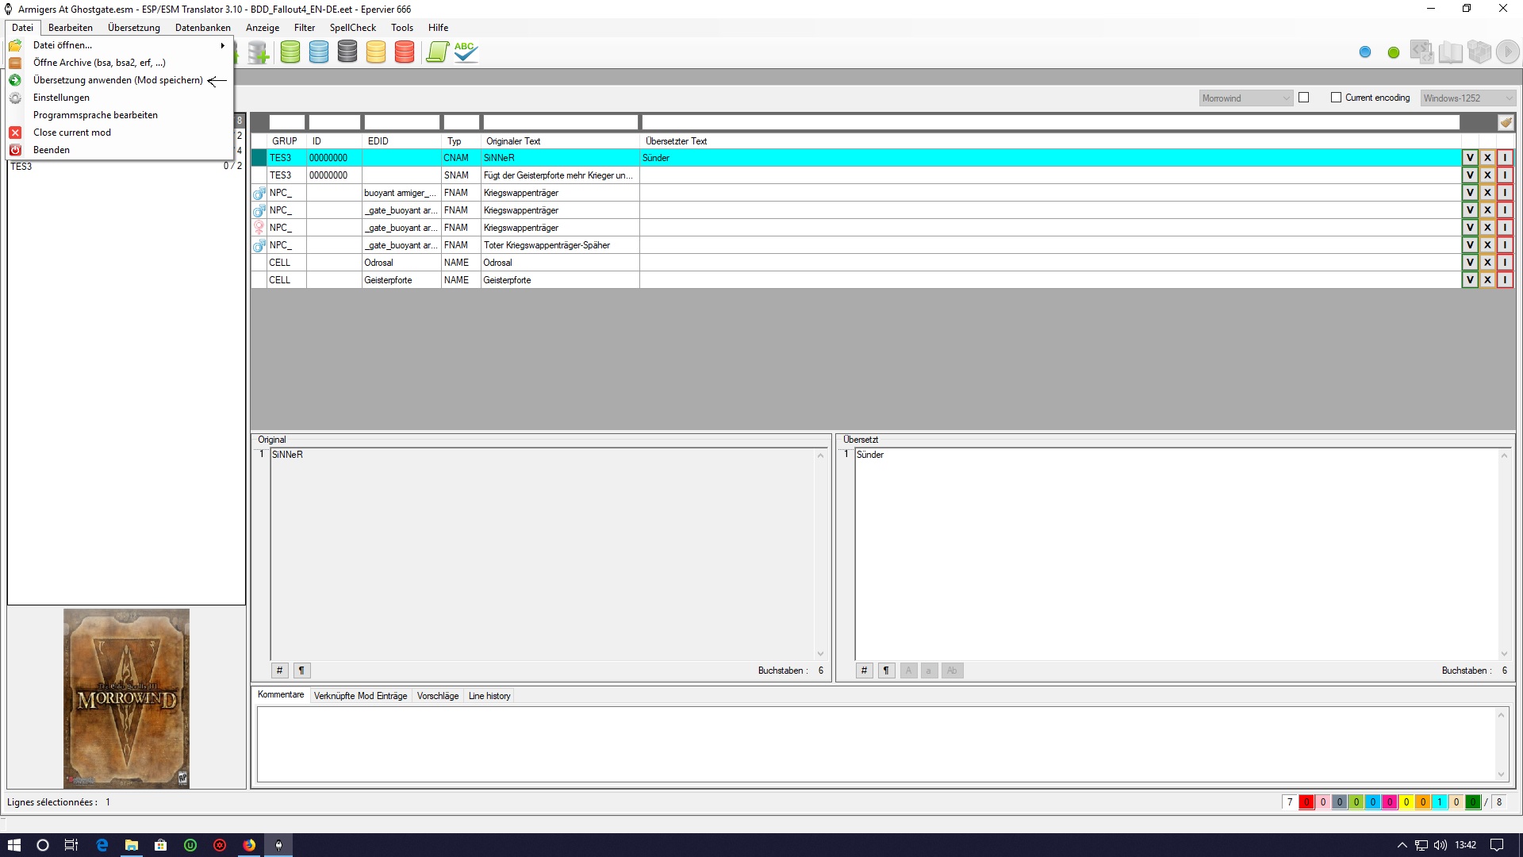Click the blue circle indicator in toolbar
Viewport: 1523px width, 857px height.
[1365, 52]
